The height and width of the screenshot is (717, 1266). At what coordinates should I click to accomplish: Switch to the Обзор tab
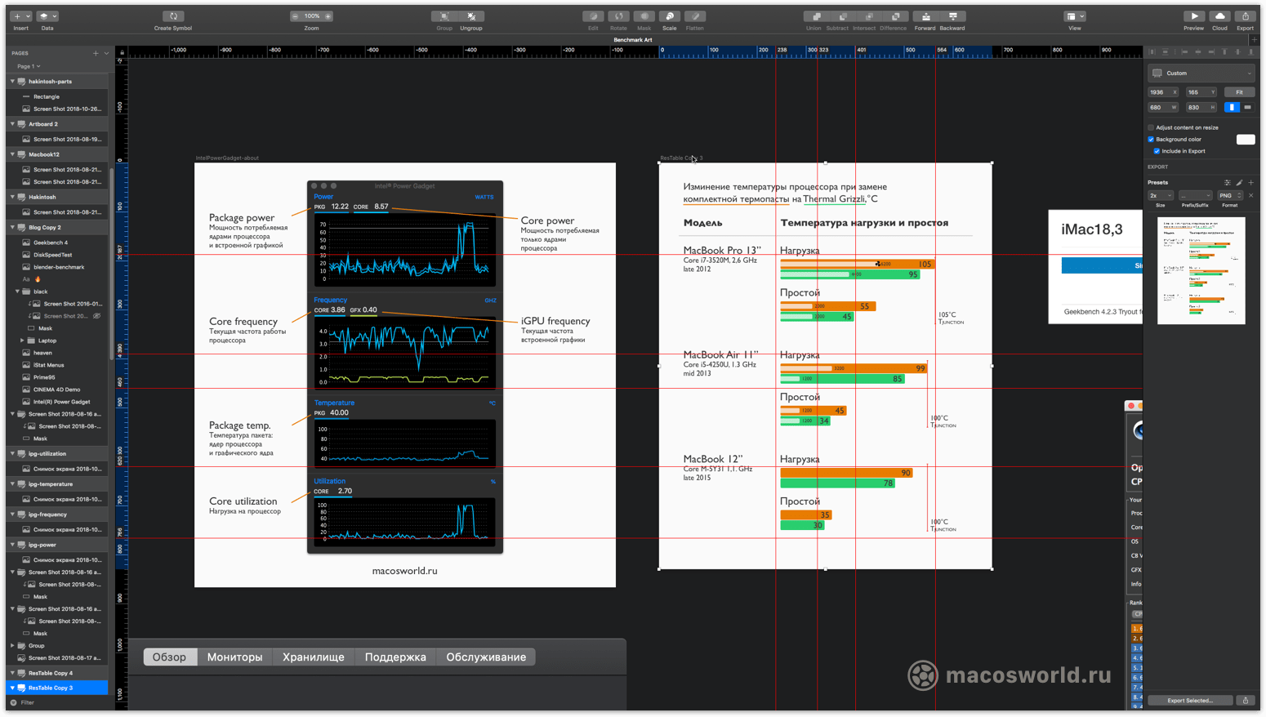point(170,657)
